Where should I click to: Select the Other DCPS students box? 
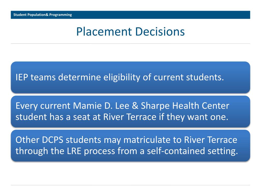coord(130,145)
